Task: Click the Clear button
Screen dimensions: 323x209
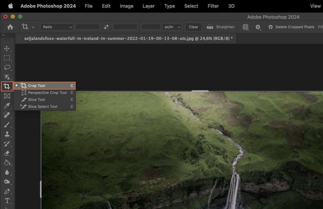Action: pyautogui.click(x=193, y=27)
